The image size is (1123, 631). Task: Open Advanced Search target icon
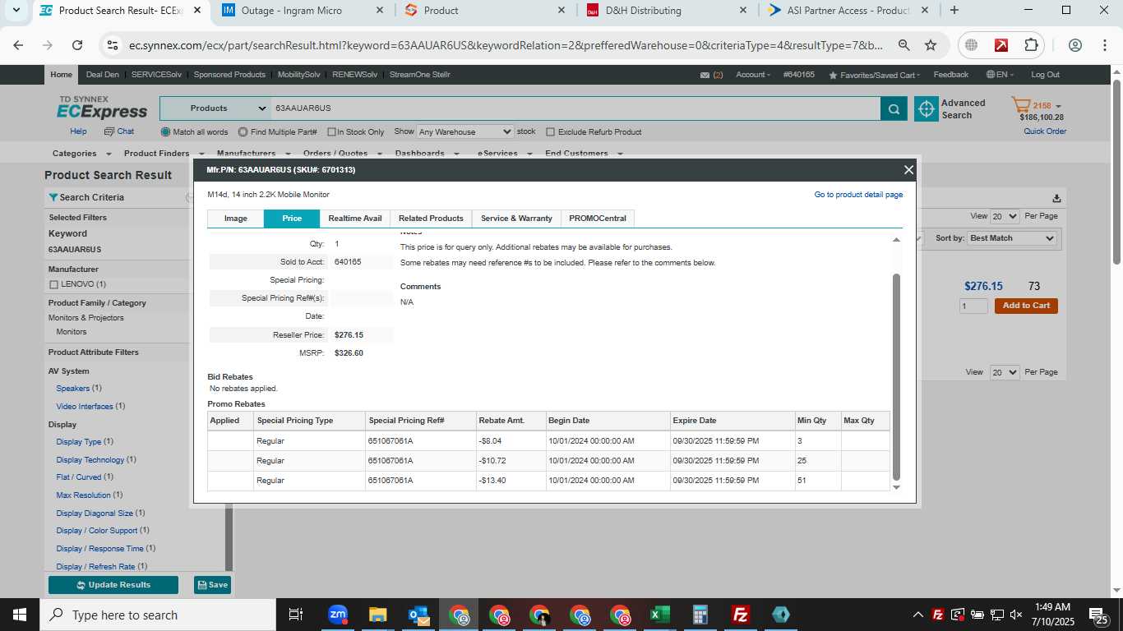(x=927, y=108)
